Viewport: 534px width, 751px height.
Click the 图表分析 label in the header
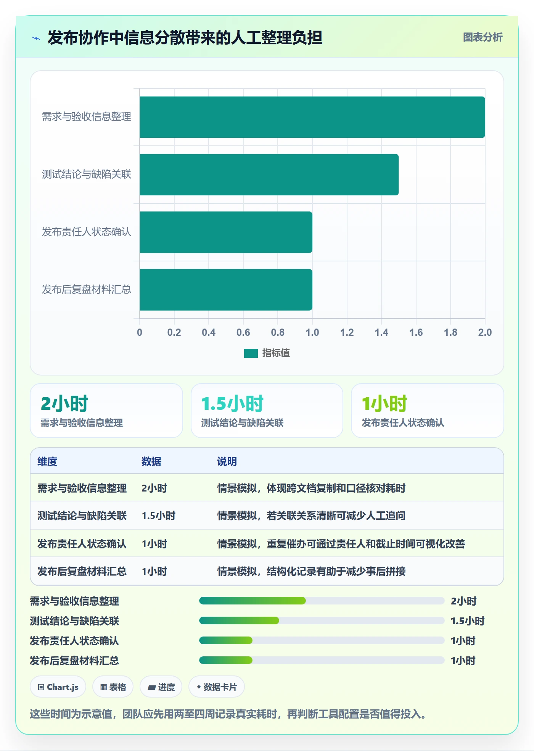tap(483, 37)
